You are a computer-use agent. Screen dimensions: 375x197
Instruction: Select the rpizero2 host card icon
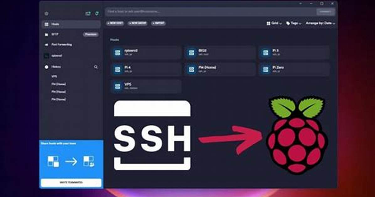coord(118,52)
